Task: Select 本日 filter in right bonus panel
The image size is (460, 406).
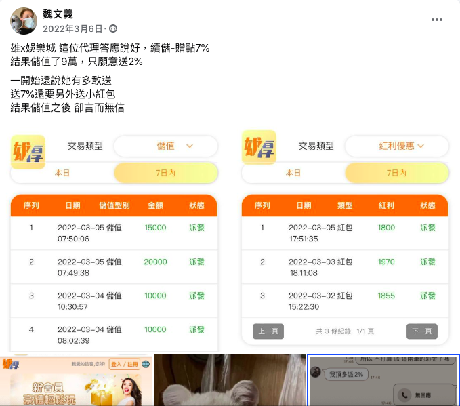Action: 293,173
